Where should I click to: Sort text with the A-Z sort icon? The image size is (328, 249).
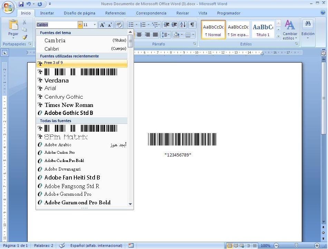(183, 25)
